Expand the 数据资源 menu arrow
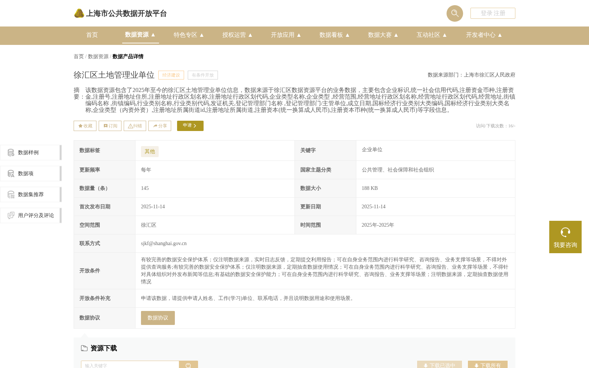The height and width of the screenshot is (368, 589). click(153, 35)
